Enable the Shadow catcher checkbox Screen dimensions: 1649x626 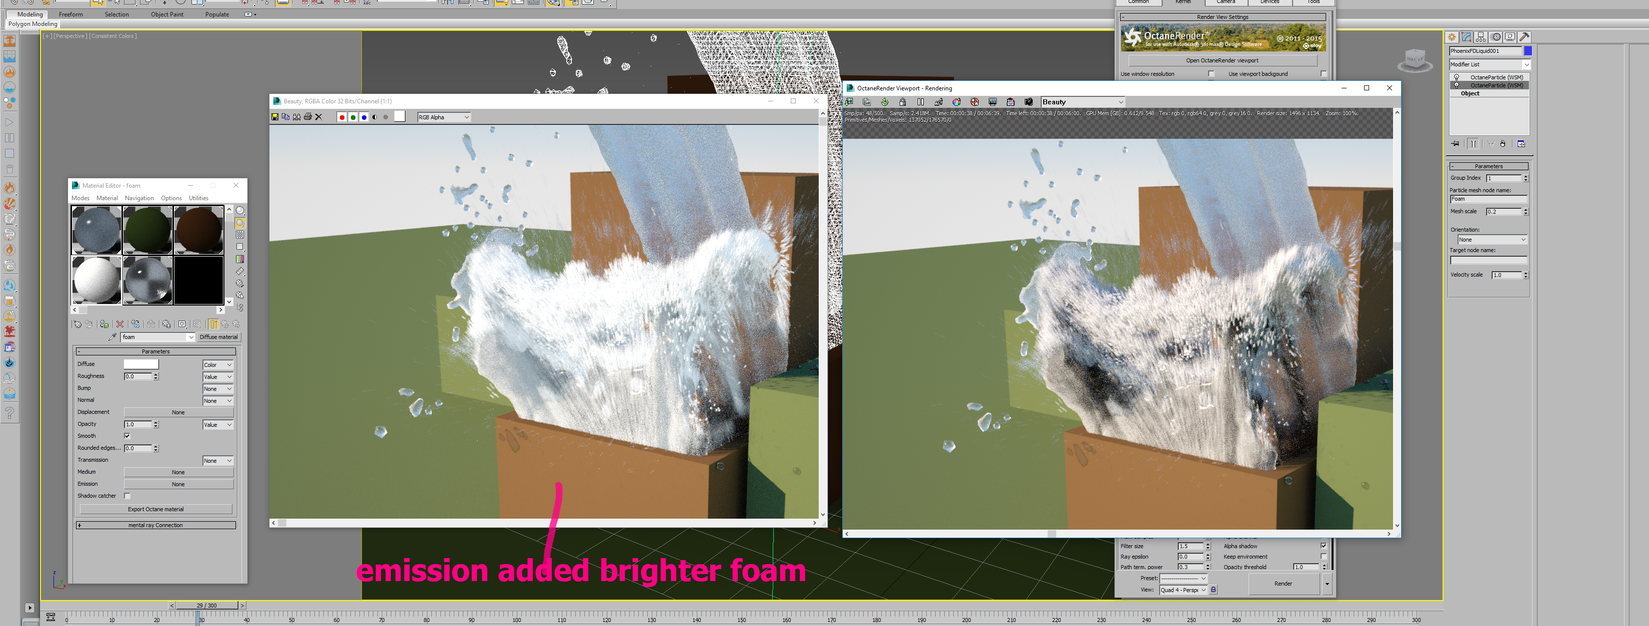127,496
